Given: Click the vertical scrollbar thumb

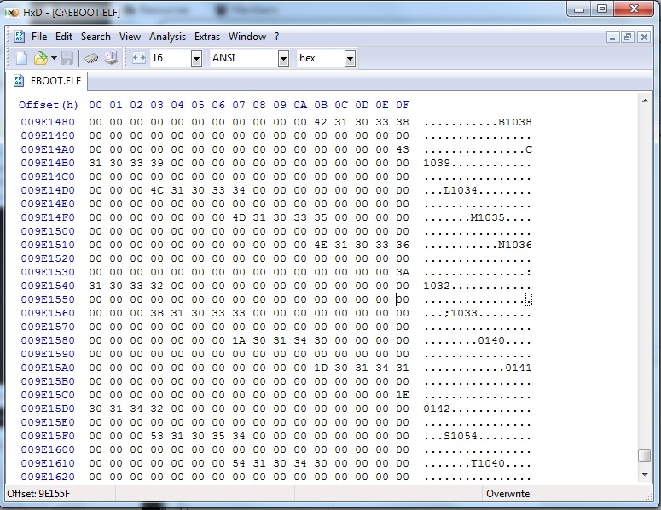Looking at the screenshot, I should coord(645,456).
